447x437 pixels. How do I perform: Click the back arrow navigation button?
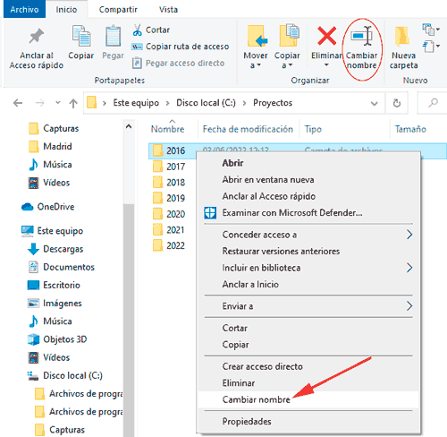click(18, 103)
